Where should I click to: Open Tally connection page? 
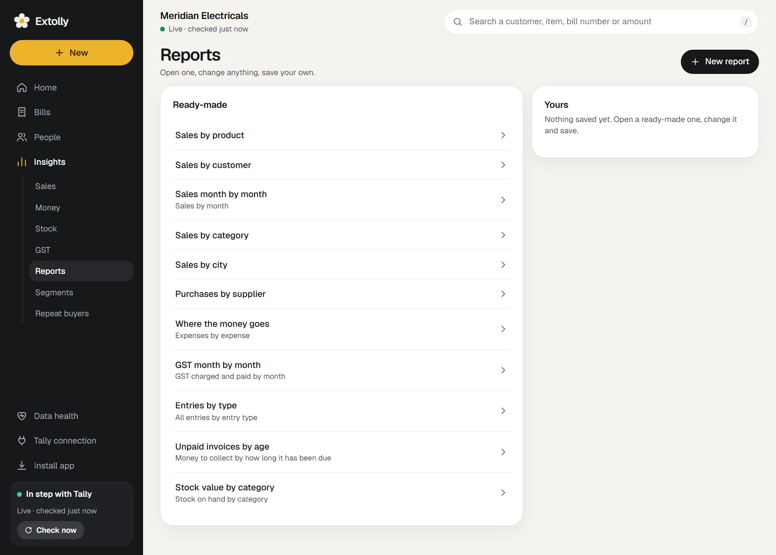[x=72, y=441]
